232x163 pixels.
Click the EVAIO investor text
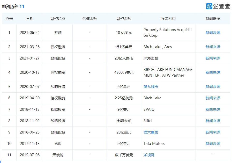[x=149, y=109]
